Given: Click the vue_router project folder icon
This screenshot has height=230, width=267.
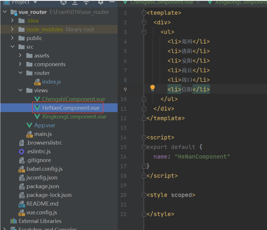Looking at the screenshot, I should click(x=14, y=12).
